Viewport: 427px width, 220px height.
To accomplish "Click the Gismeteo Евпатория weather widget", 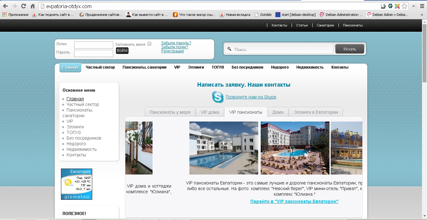I will coord(77,184).
